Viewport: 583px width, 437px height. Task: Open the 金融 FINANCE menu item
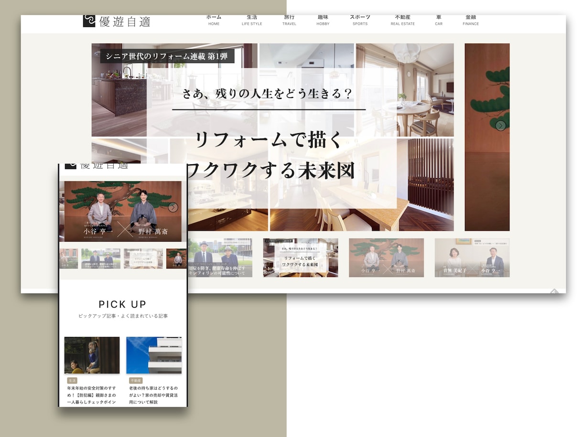471,20
